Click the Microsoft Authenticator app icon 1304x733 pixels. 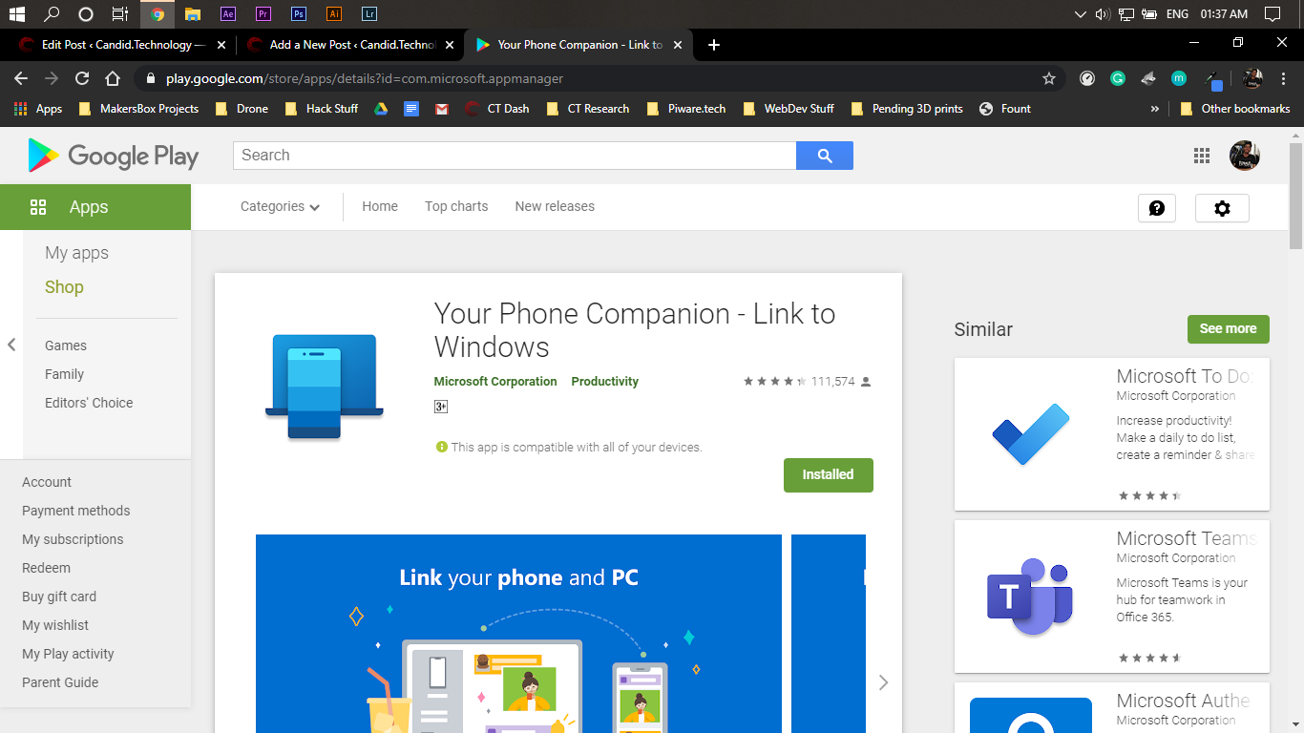(x=1031, y=715)
